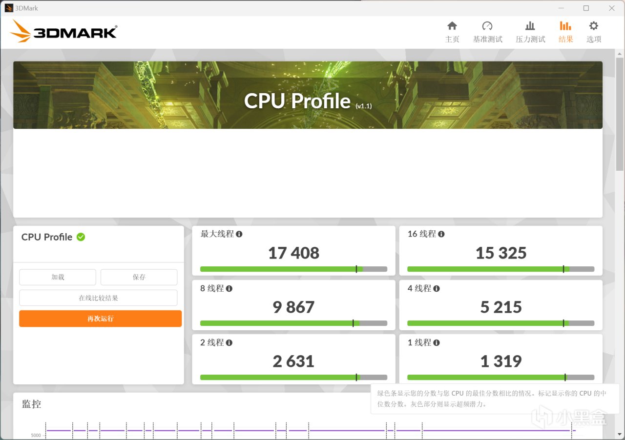Click the 加载 button
The height and width of the screenshot is (440, 625).
point(58,277)
